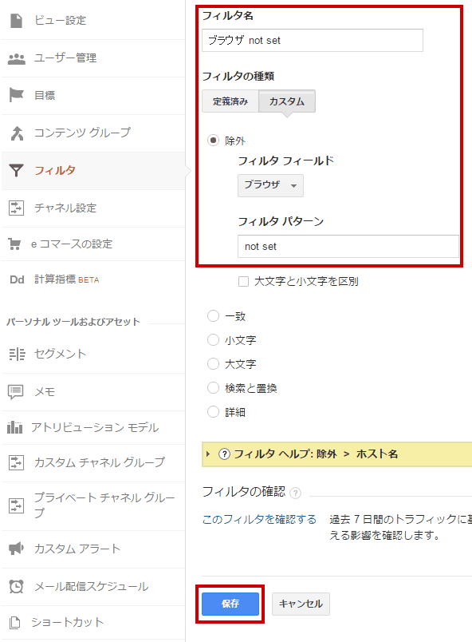472x642 pixels.
Task: Select the funnel icon for フィルタ
Action: point(17,170)
